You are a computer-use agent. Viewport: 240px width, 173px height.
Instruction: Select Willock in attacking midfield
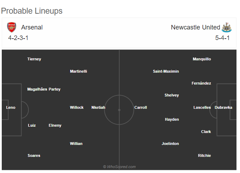[77, 107]
